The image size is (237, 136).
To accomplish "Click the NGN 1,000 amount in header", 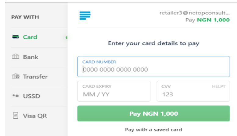I will pos(213,20).
